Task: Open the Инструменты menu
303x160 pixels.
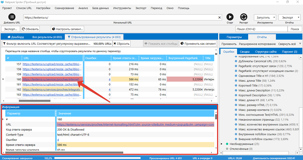Action: (x=122, y=8)
